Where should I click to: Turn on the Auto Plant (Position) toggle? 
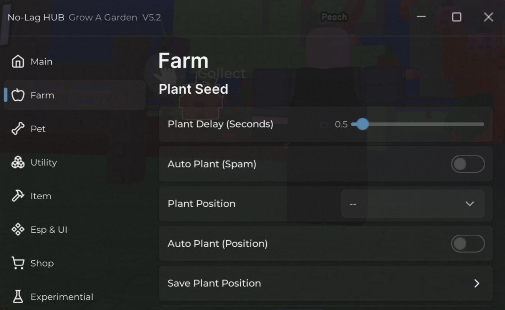pos(468,243)
